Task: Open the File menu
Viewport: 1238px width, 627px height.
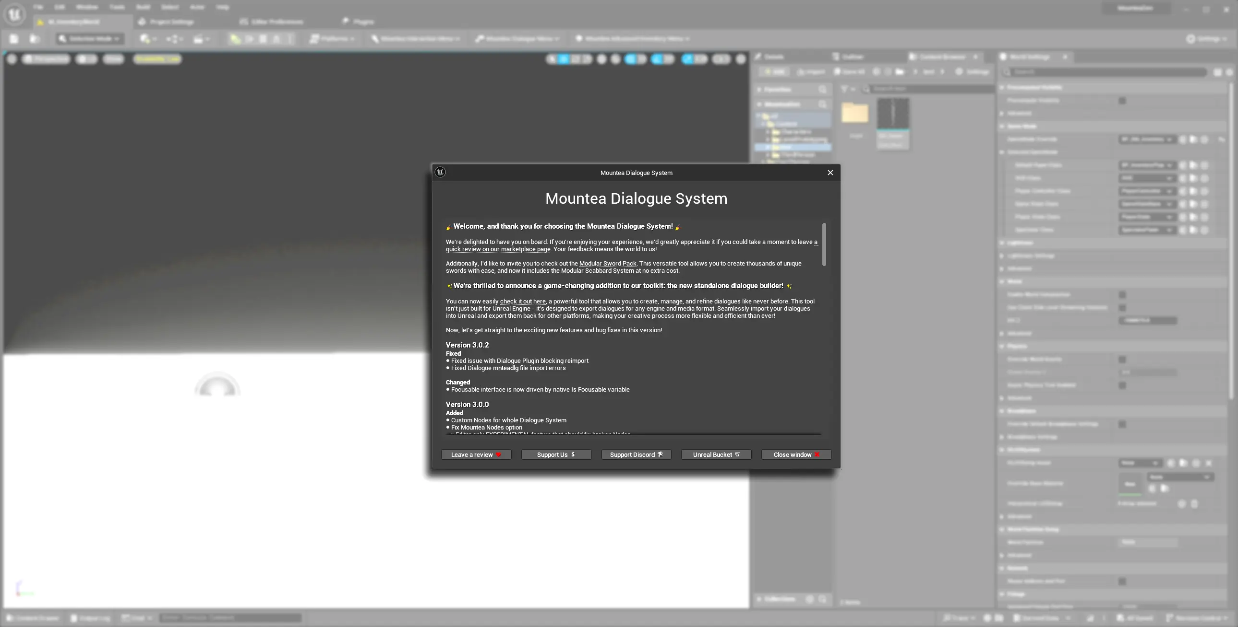Action: pyautogui.click(x=38, y=7)
